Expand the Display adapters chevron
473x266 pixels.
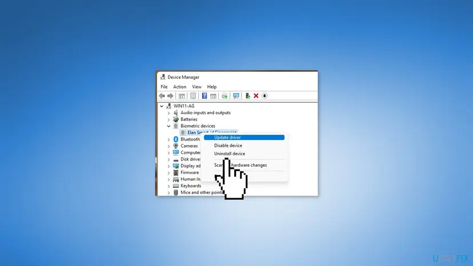point(169,166)
